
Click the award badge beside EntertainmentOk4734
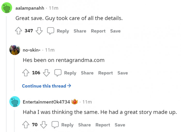[x=74, y=102]
